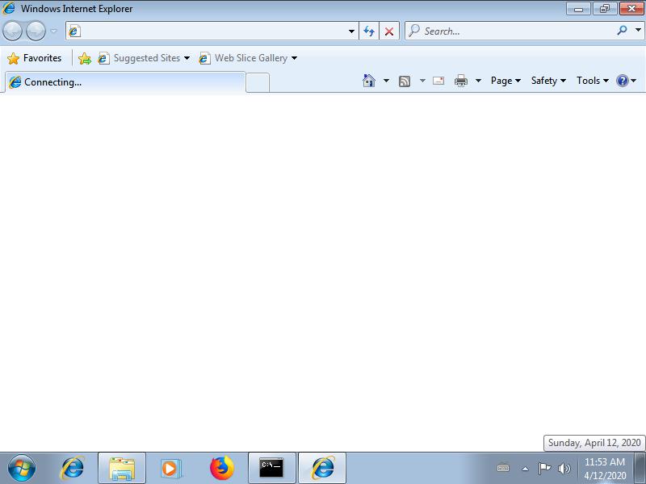Open the Suggested Sites link

pos(146,58)
